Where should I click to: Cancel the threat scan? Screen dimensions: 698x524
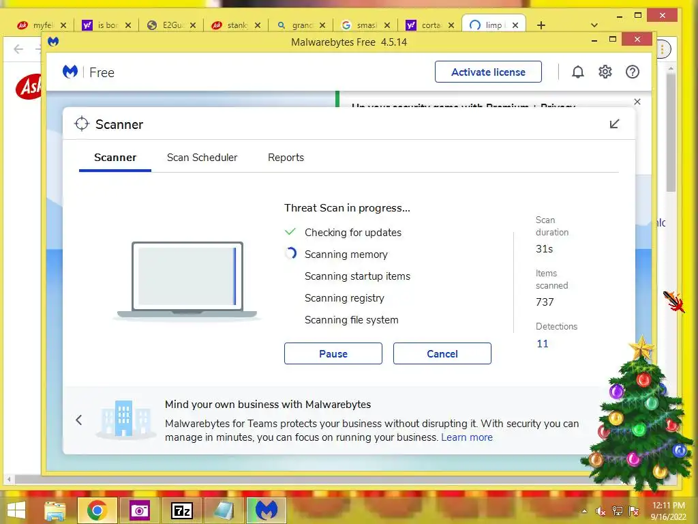(442, 353)
